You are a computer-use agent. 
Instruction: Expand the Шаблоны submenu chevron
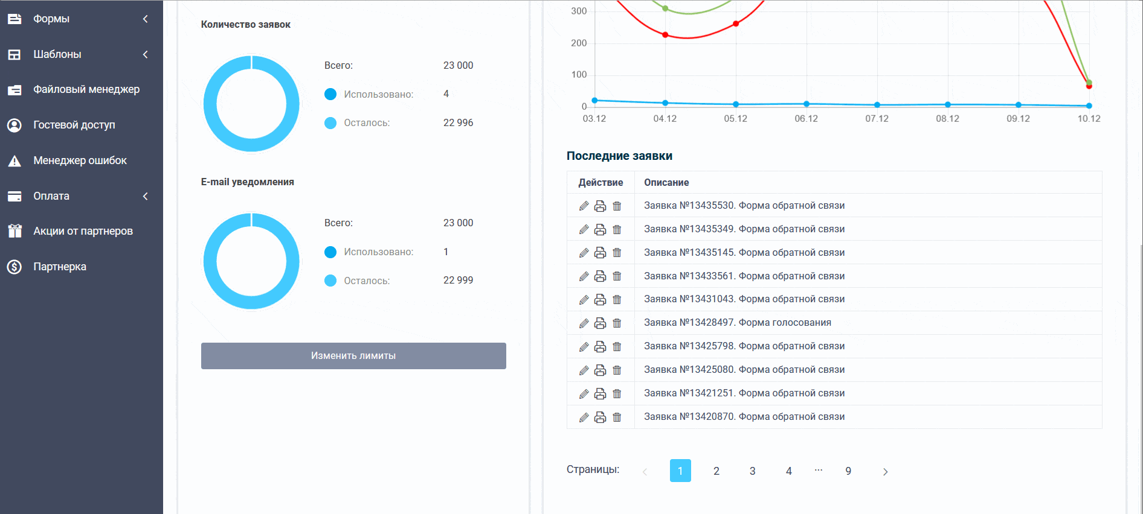(x=146, y=54)
